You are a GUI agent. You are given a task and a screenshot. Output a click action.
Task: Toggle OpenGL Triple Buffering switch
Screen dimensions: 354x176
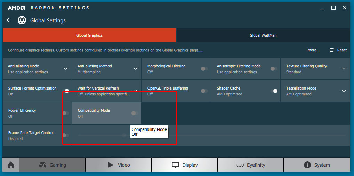(x=204, y=91)
